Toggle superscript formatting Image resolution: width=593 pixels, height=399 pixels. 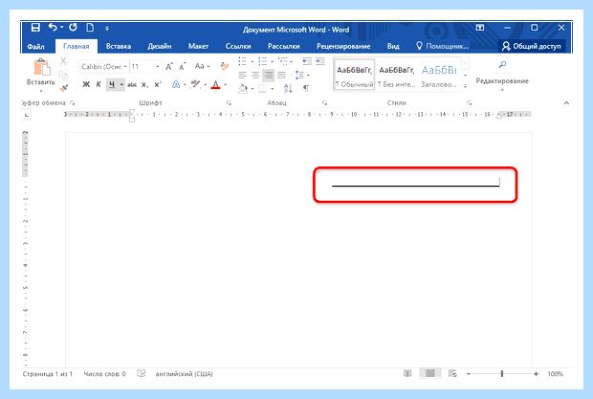(158, 84)
